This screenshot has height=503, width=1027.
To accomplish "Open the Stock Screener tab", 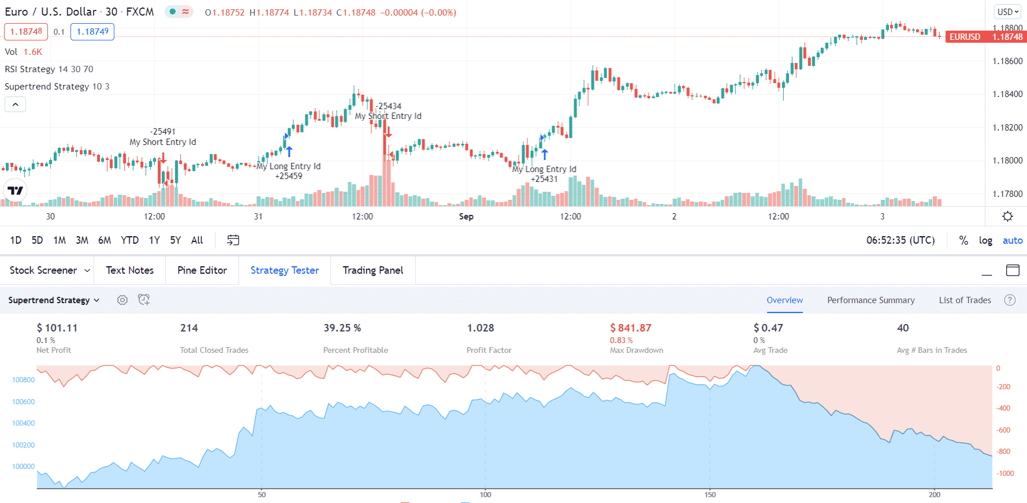I will [x=43, y=270].
